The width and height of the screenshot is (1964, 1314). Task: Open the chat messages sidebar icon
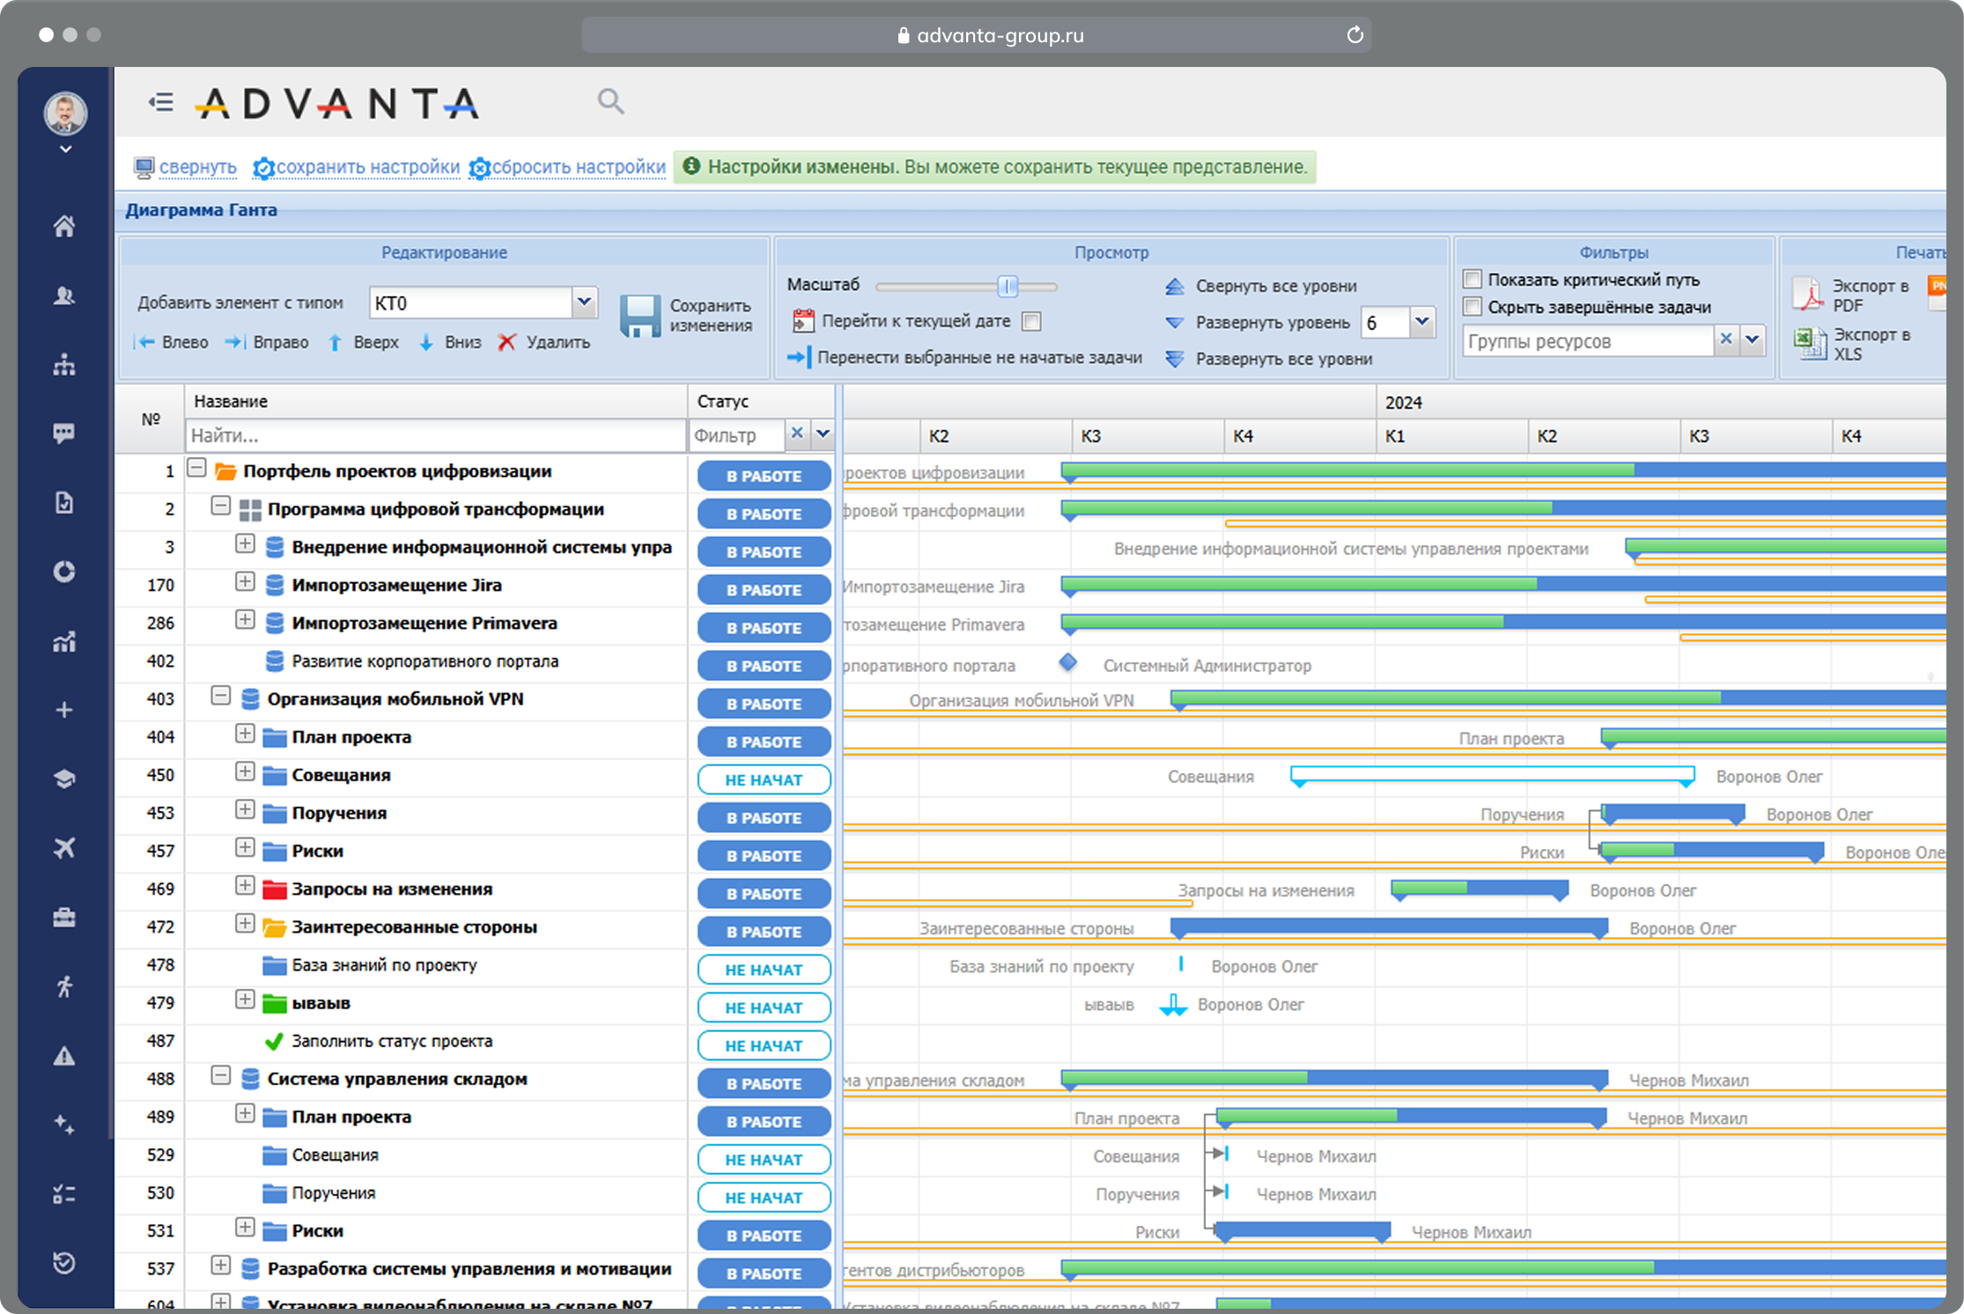pyautogui.click(x=64, y=433)
